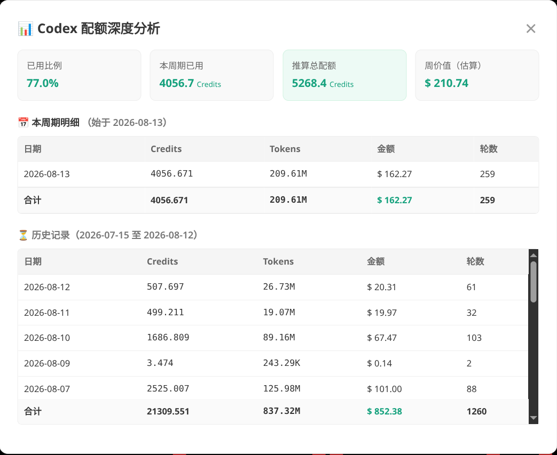Click the Tokens header in history table
Viewport: 557px width, 455px height.
[x=278, y=261]
